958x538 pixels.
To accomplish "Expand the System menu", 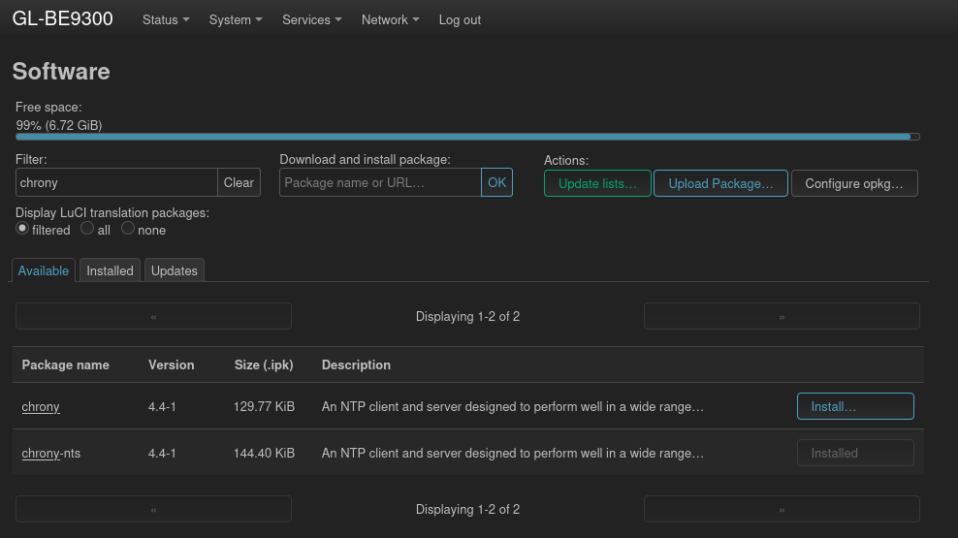I will [235, 19].
